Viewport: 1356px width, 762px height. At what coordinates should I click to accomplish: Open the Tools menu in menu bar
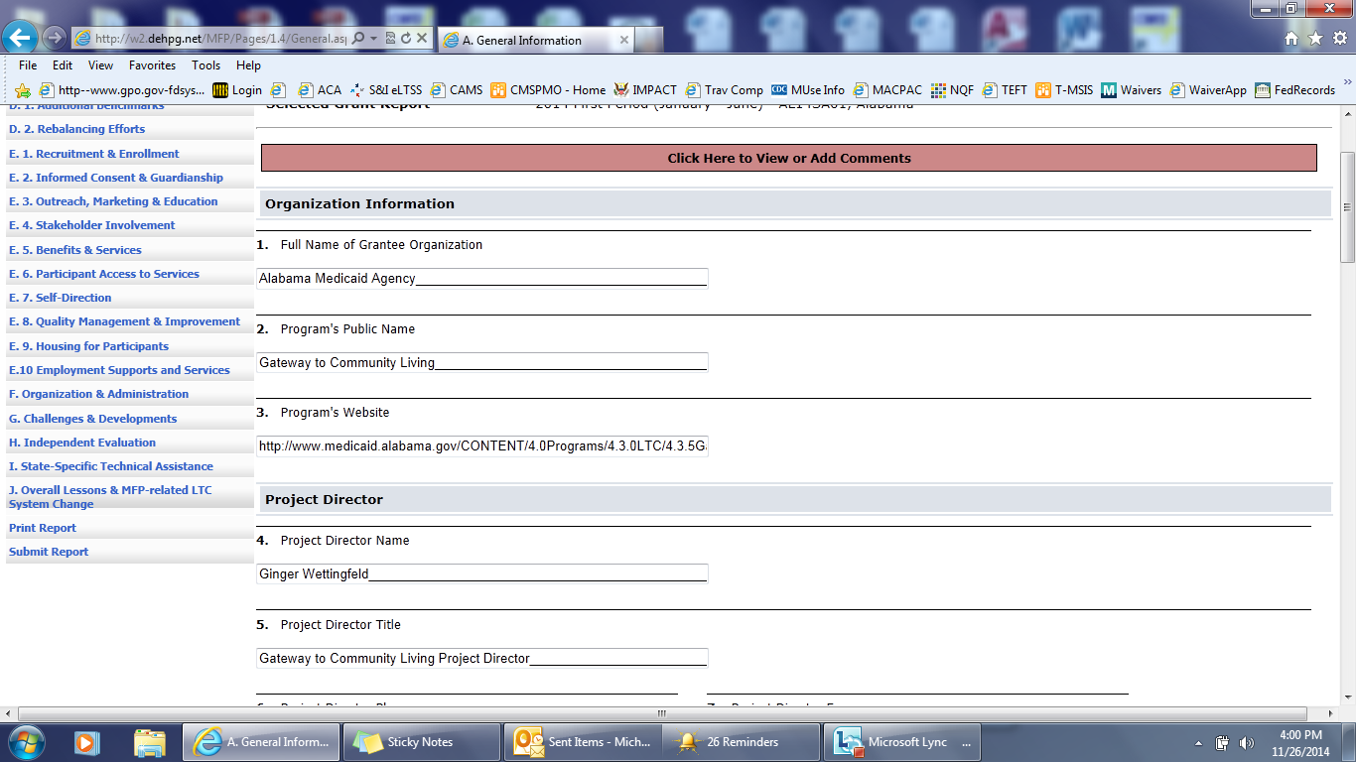(x=205, y=65)
